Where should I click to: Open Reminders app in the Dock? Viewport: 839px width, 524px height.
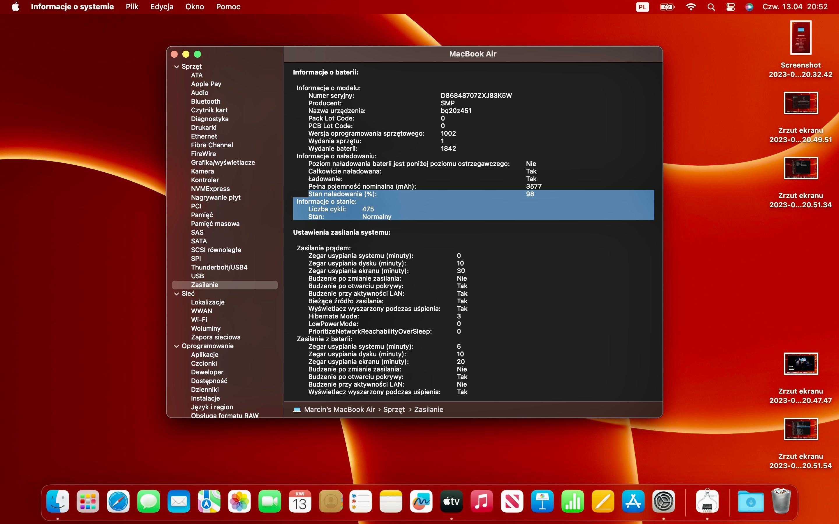361,501
